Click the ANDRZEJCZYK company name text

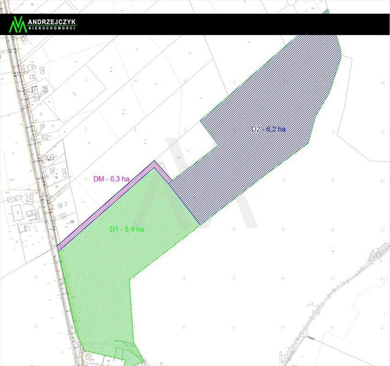tap(52, 22)
